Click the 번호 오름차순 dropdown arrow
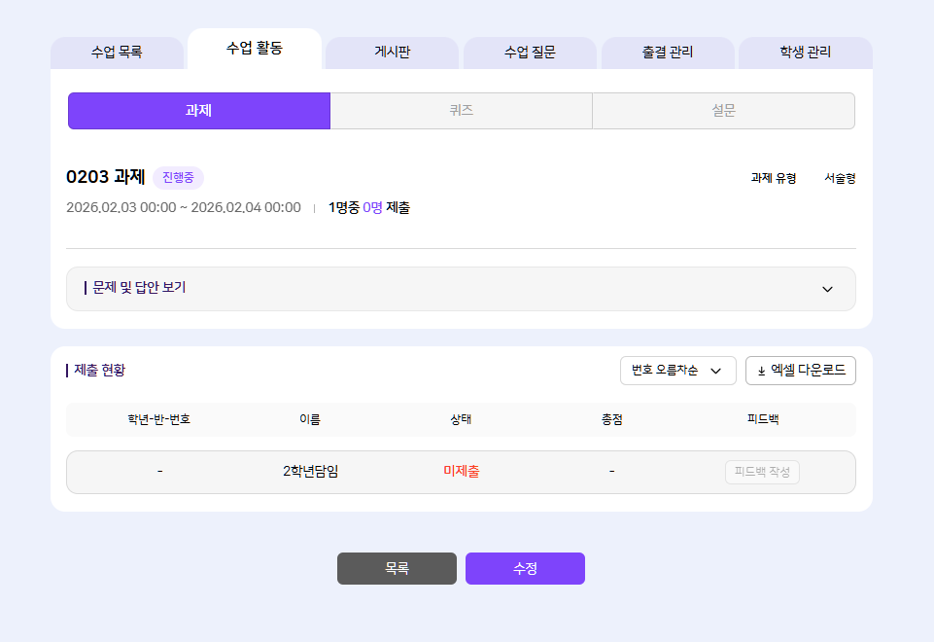The height and width of the screenshot is (642, 934). point(716,371)
